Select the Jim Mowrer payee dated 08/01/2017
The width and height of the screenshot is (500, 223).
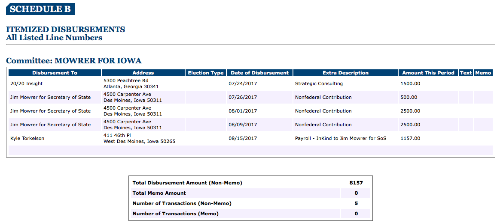pos(50,111)
